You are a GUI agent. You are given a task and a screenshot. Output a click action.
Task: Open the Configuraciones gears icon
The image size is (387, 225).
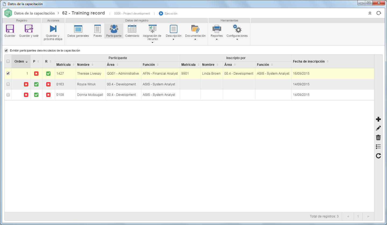click(237, 29)
